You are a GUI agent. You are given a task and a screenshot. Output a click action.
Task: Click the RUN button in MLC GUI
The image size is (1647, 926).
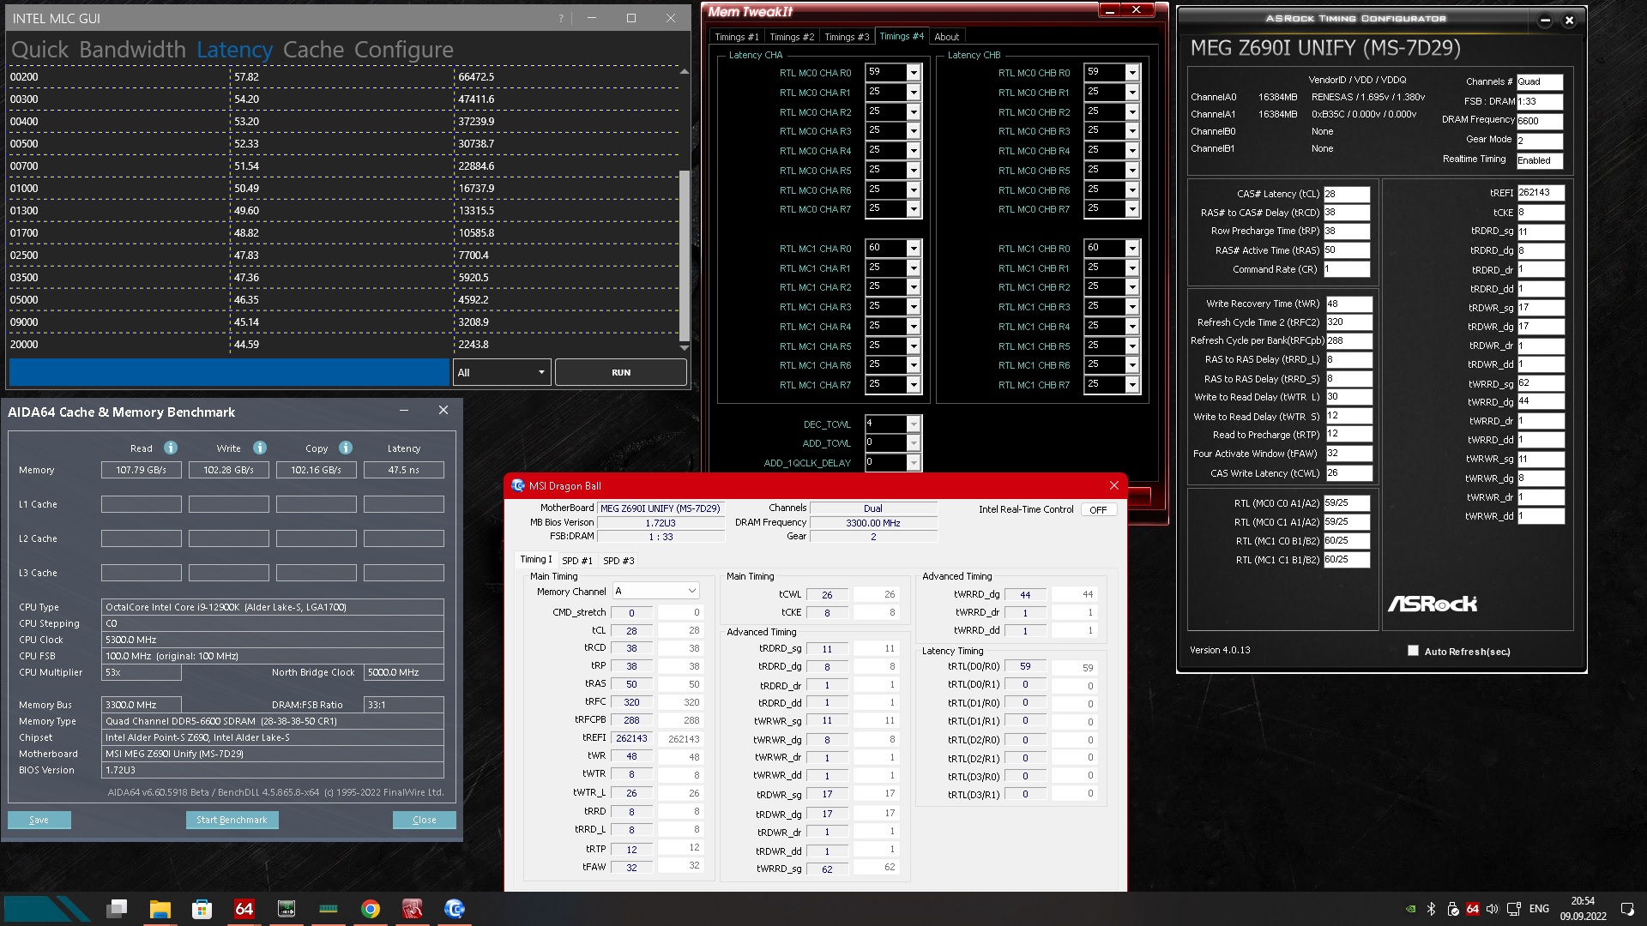point(620,372)
